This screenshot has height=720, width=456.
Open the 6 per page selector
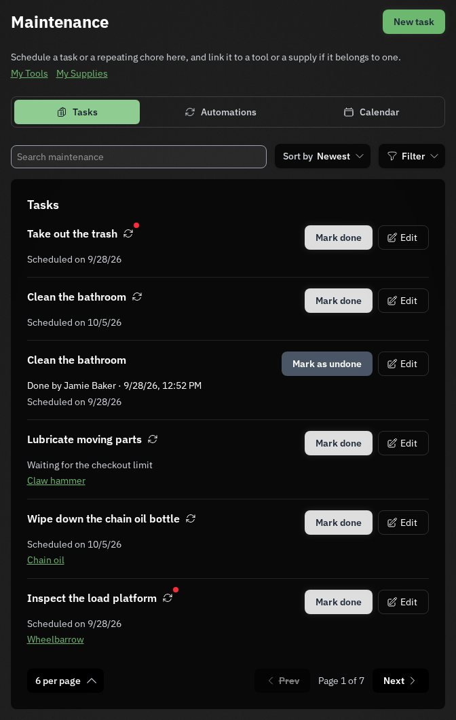pyautogui.click(x=65, y=681)
